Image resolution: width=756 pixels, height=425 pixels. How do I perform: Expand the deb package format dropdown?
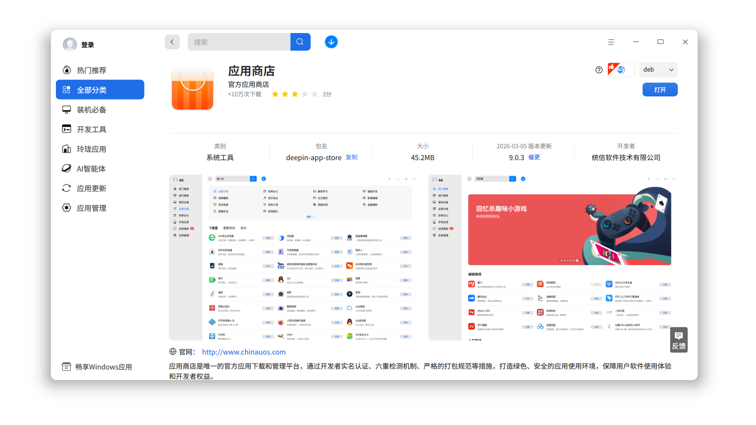(x=658, y=70)
